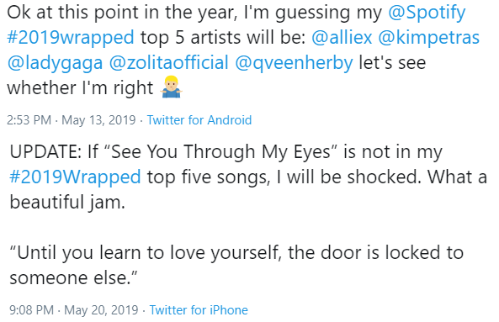Visit the @alliex profile mention

point(342,37)
